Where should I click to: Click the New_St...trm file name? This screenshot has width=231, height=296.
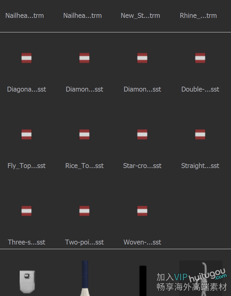(140, 16)
